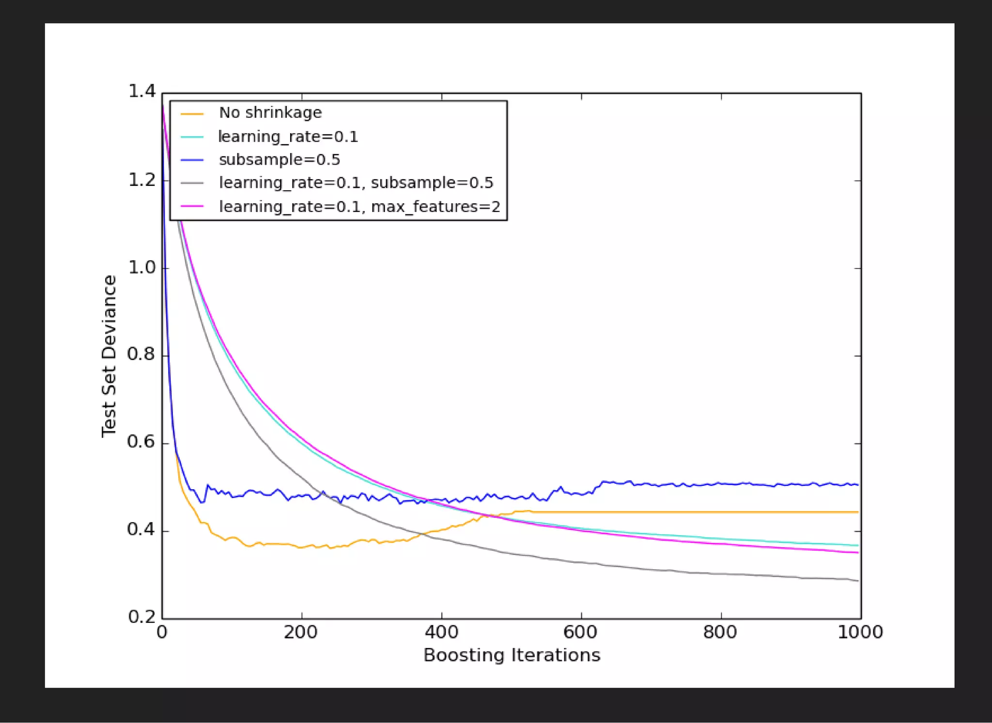Click the 600 tick label on x-axis
992x723 pixels.
tap(580, 632)
